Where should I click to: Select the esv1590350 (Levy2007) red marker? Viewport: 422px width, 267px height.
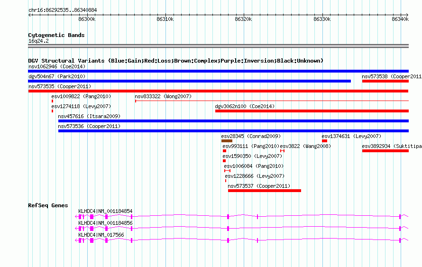pos(224,161)
